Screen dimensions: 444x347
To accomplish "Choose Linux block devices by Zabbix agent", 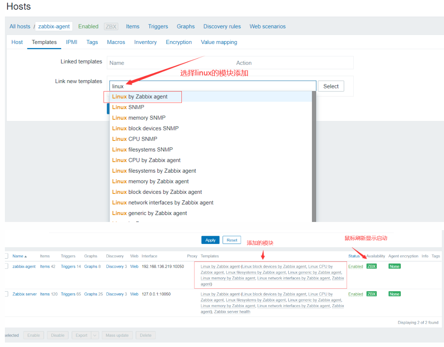I will coord(211,192).
